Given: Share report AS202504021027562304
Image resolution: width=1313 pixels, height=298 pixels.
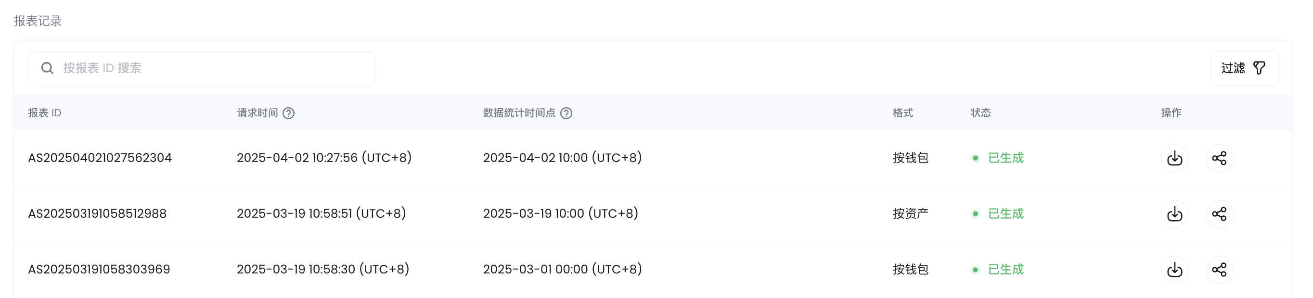Looking at the screenshot, I should [x=1220, y=158].
